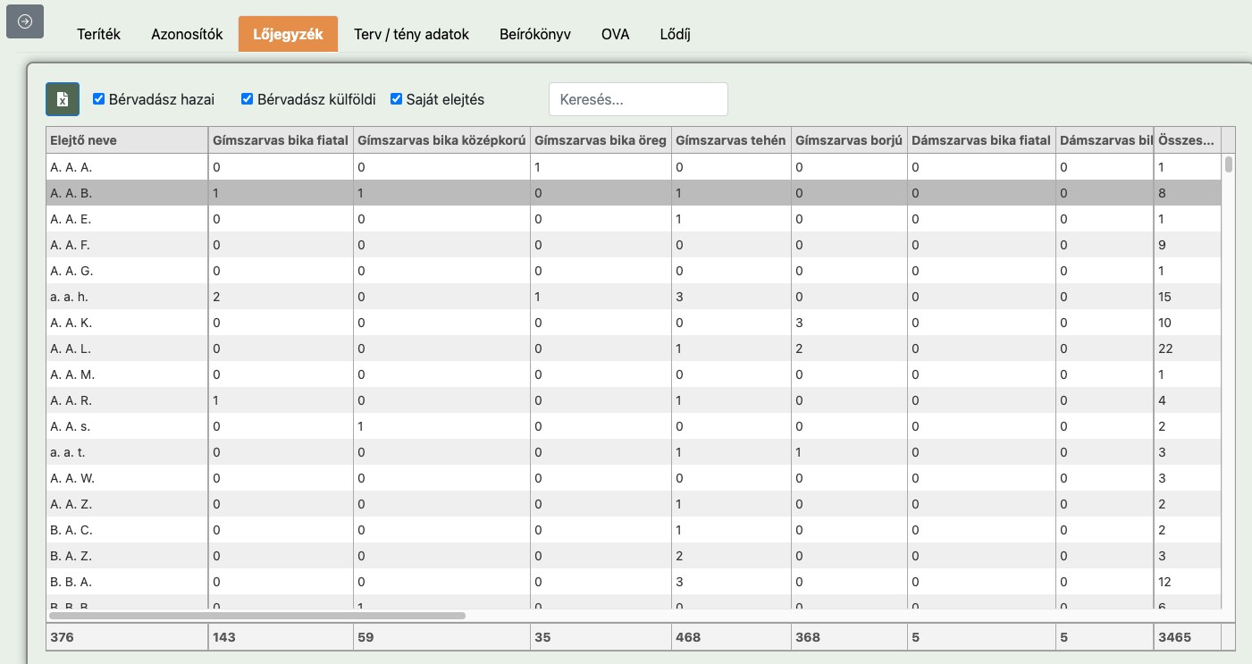Click the horizontal scrollbar under the table
This screenshot has height=664, width=1252.
pyautogui.click(x=257, y=616)
